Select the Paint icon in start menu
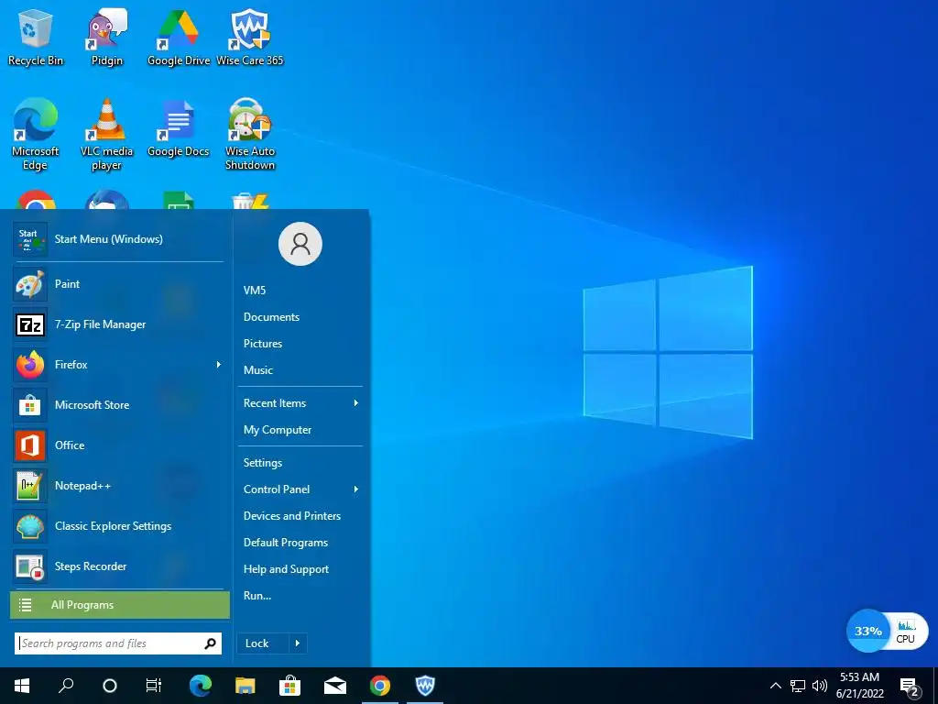Viewport: 938px width, 704px height. click(x=30, y=284)
